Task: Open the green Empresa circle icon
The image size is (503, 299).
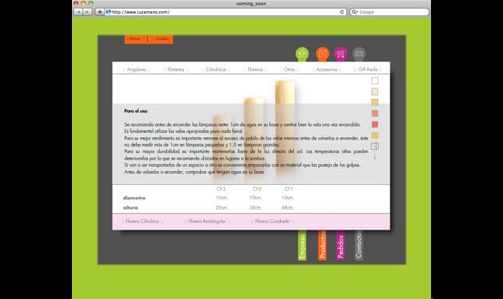Action: pos(302,53)
